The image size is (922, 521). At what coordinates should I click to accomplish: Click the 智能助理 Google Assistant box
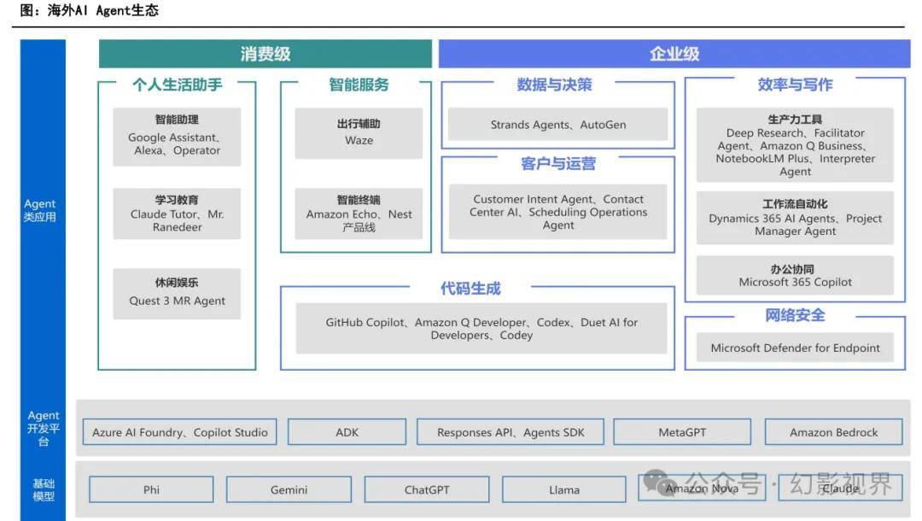[177, 137]
